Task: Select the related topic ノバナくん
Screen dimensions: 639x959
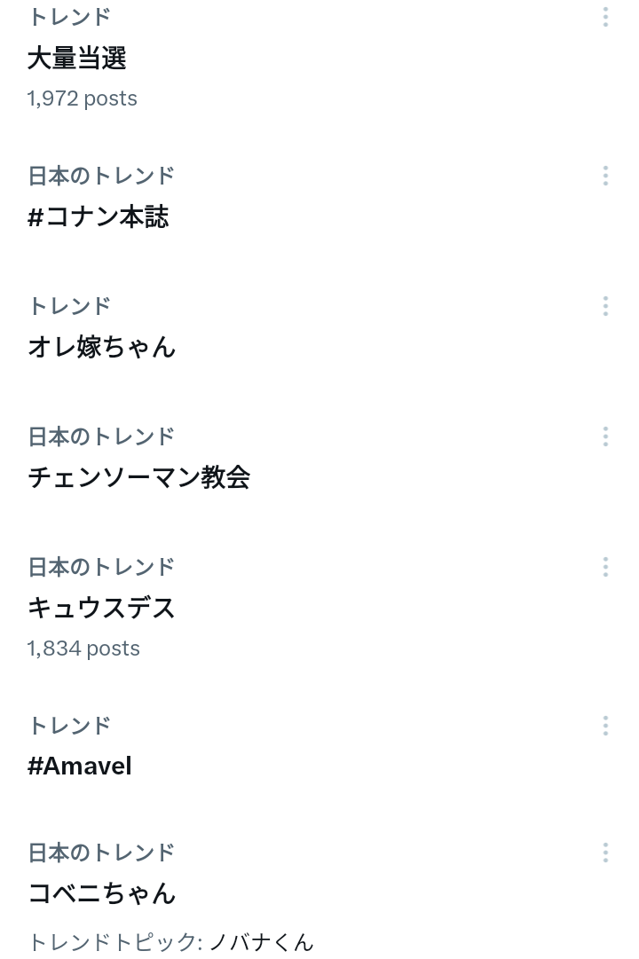Action: (261, 941)
